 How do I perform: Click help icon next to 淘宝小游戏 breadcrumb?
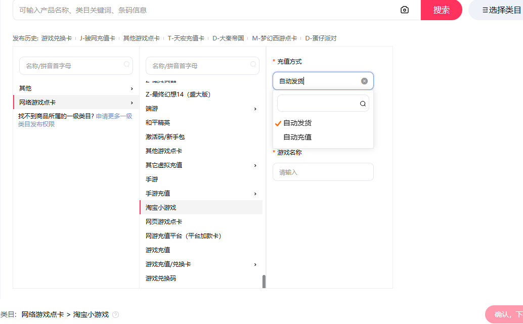[115, 314]
